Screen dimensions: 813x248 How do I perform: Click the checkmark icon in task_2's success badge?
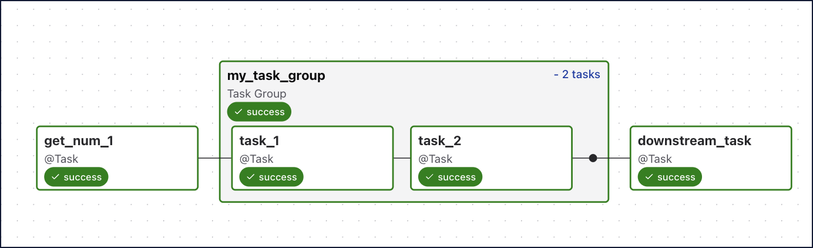429,177
